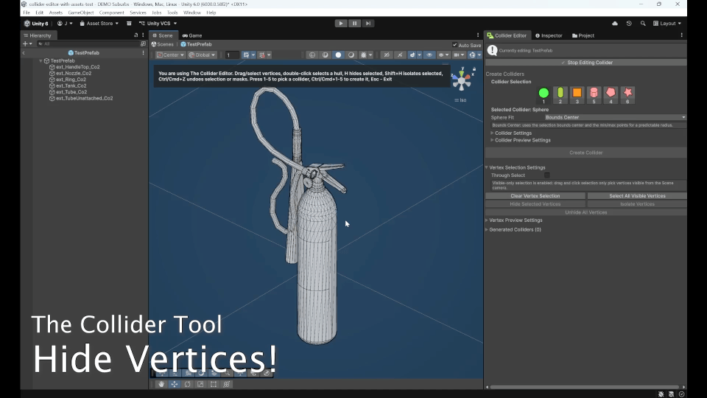Screen dimensions: 707x398
Task: Toggle grid snapping icon in Scene toolbar
Action: (246, 55)
